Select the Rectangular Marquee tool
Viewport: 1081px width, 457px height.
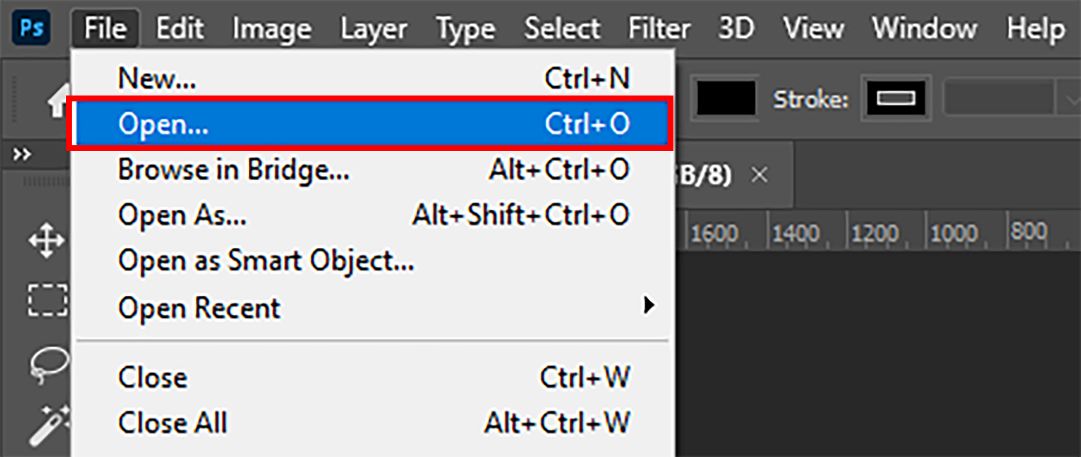coord(48,299)
